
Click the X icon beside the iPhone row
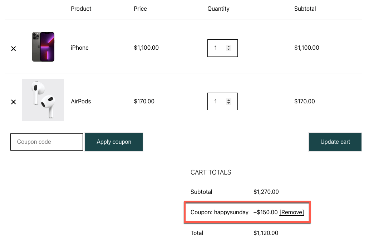click(13, 48)
